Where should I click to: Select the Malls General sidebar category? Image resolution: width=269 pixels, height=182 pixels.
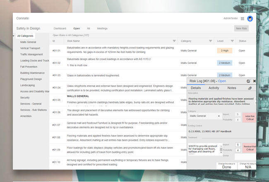28,42
